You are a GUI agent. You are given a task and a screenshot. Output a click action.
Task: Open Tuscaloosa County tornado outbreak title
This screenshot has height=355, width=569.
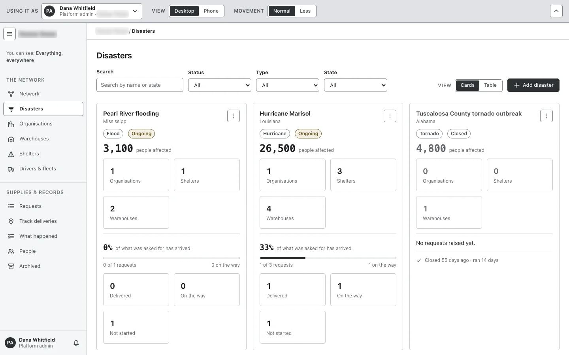469,114
